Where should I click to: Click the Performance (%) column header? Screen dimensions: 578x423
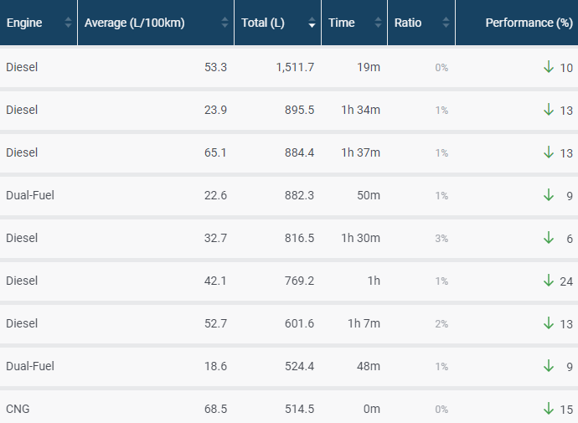click(517, 23)
